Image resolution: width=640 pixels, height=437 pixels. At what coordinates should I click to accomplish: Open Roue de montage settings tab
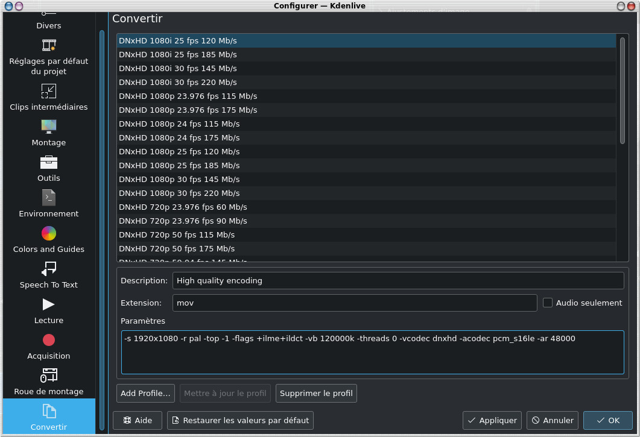point(49,382)
